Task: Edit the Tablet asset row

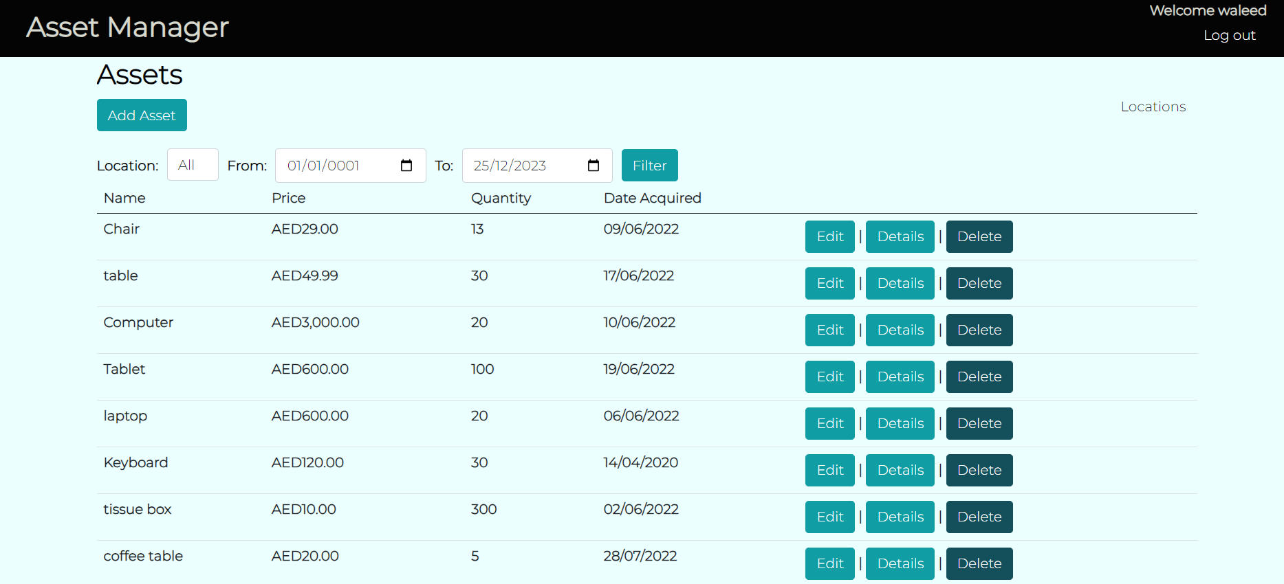Action: (829, 377)
